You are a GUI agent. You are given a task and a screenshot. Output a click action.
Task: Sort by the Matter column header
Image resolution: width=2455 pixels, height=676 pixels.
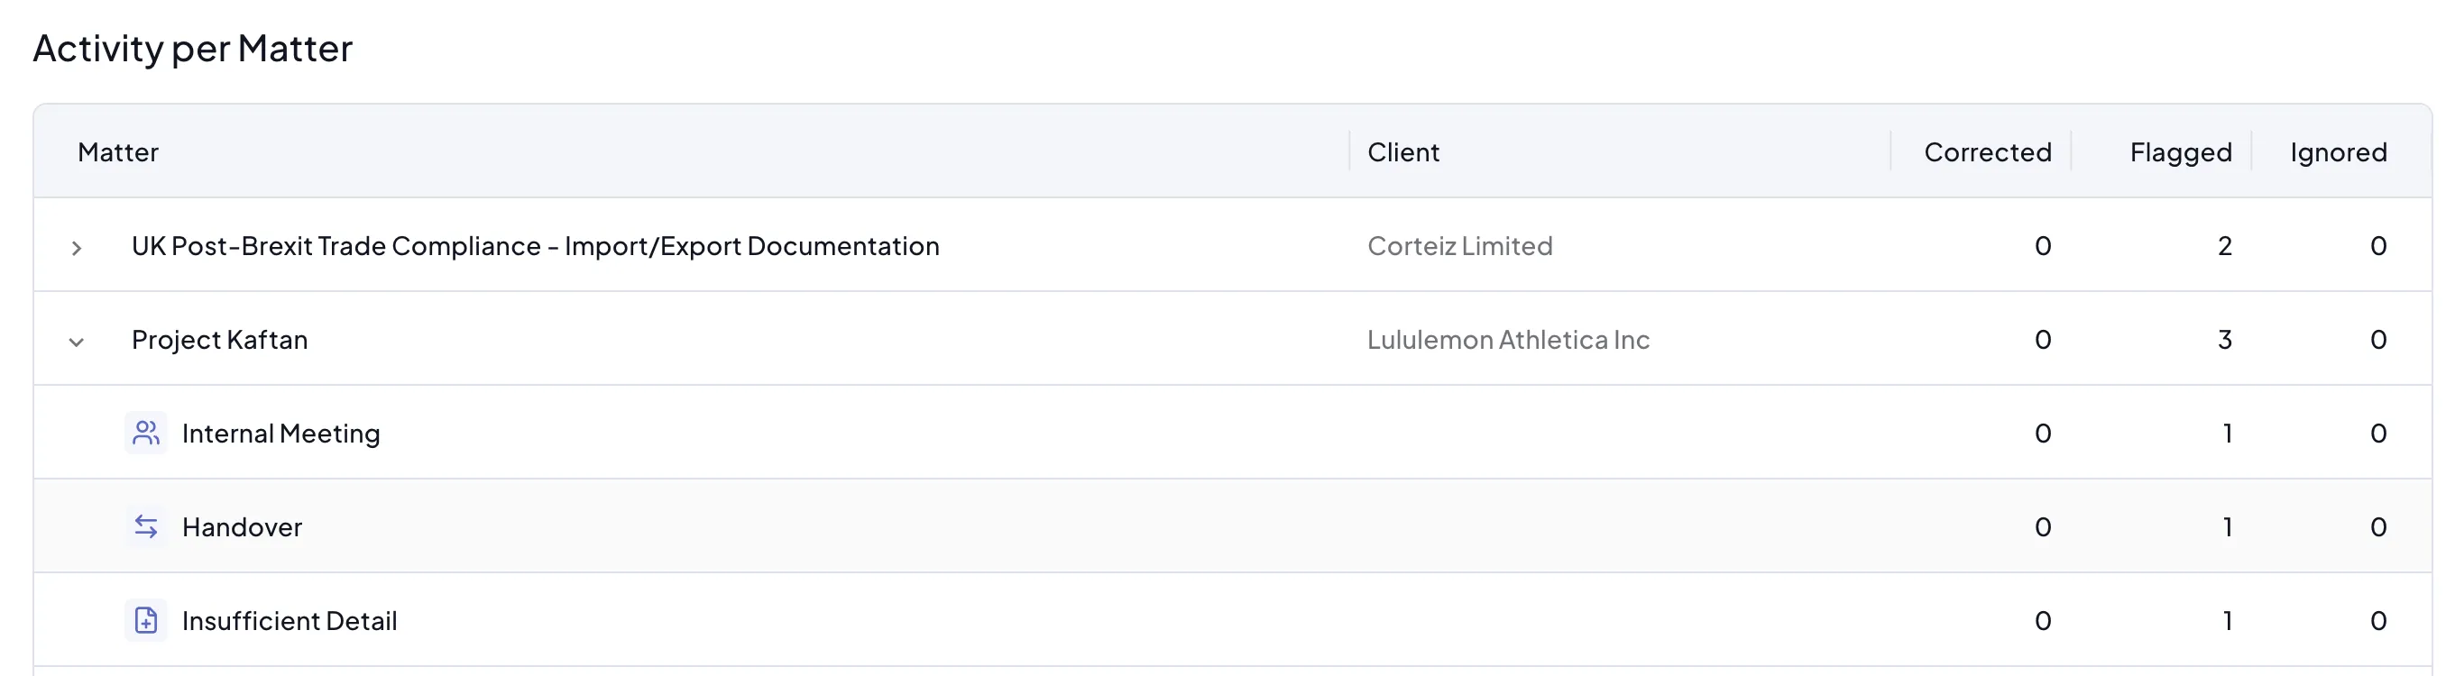118,152
